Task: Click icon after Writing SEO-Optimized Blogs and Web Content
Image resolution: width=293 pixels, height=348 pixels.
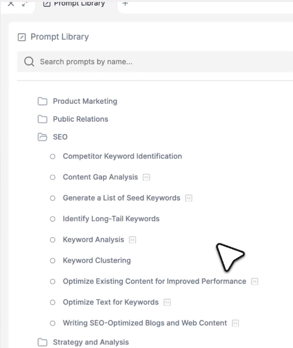Action: pos(235,323)
